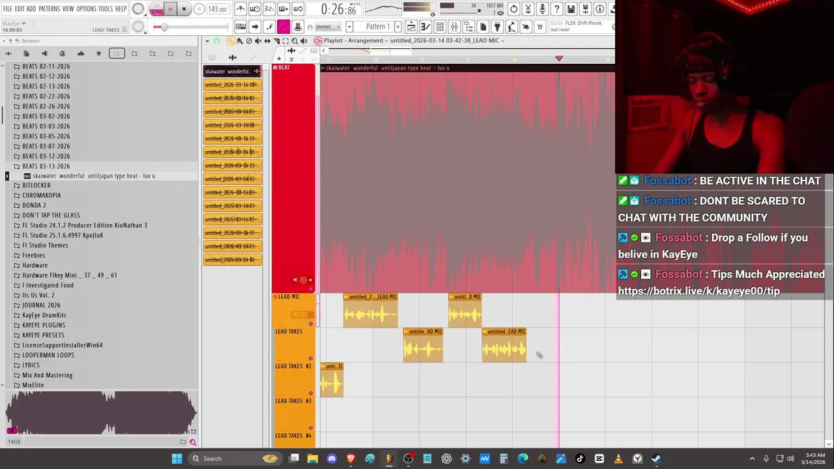Select the Zoom magnifier tool in Playlist
The width and height of the screenshot is (834, 469).
tap(295, 40)
